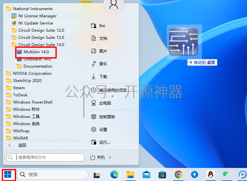This screenshot has width=247, height=181.
Task: Open Microsoft Store from the taskbar
Action: (x=162, y=174)
